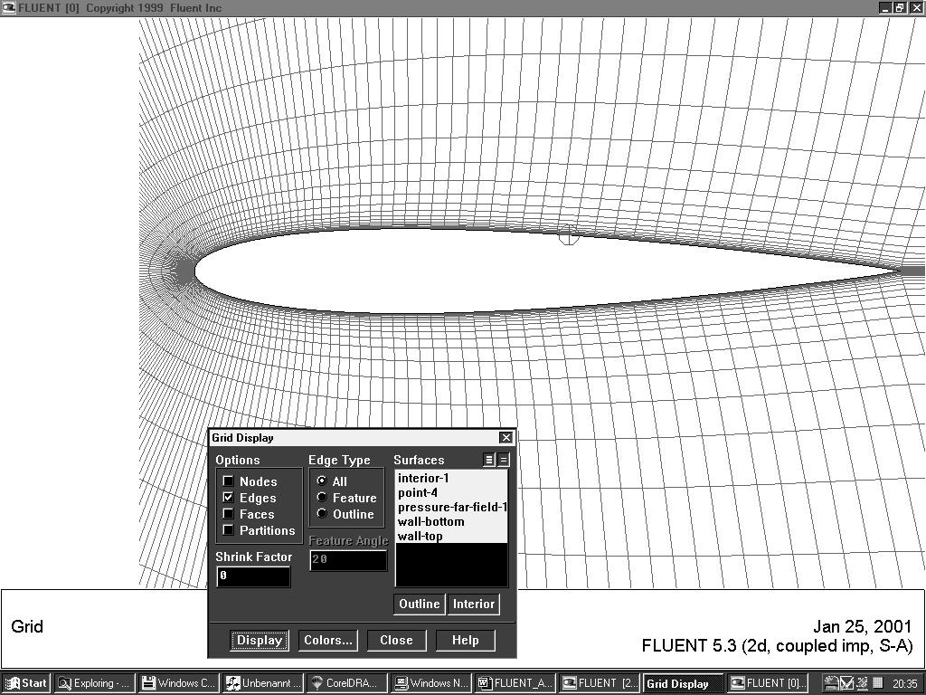The image size is (926, 695).
Task: Select the All edge type radio button
Action: click(322, 481)
